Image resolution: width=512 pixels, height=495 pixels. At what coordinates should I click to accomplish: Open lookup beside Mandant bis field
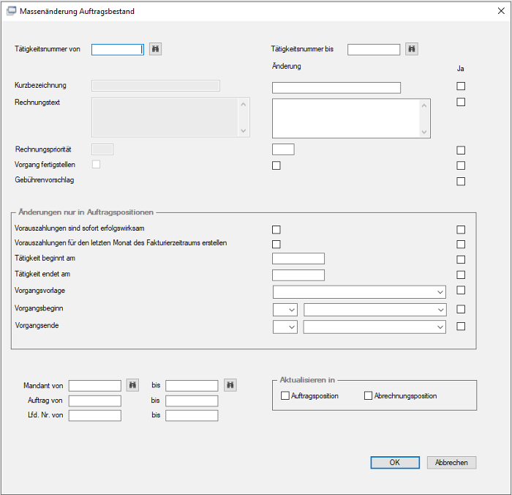pos(230,385)
